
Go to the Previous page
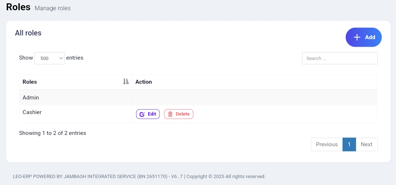click(327, 144)
